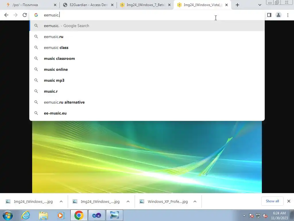
Task: Expand options for Windows_XP_Profe download
Action: pyautogui.click(x=195, y=201)
